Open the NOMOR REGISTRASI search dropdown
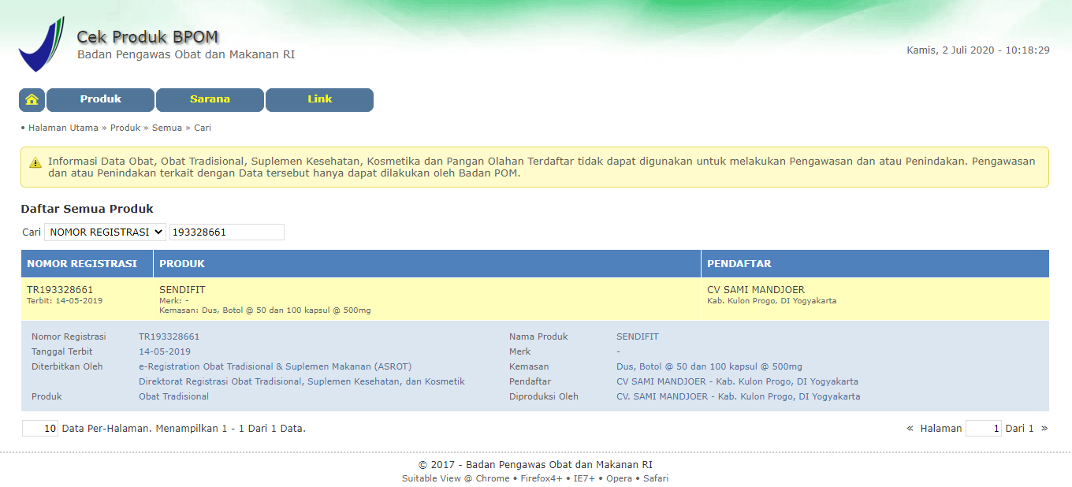Screen dimensions: 1072x487 (x=105, y=232)
